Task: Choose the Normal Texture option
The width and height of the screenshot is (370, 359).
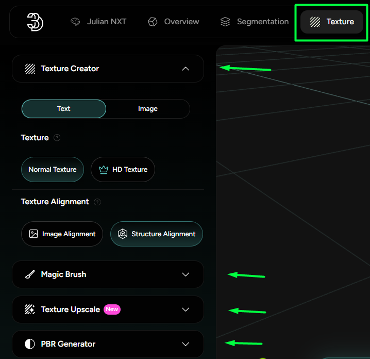Action: (x=53, y=169)
